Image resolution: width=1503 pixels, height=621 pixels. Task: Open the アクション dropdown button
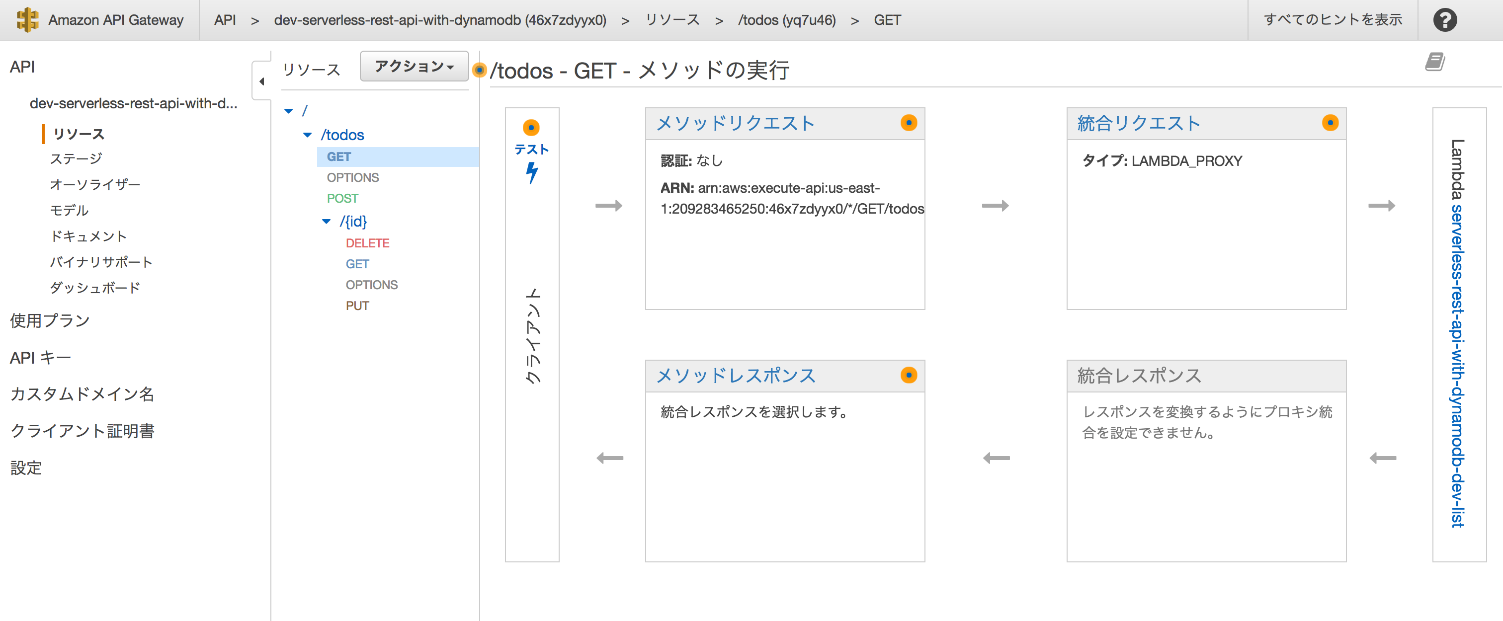[x=414, y=66]
